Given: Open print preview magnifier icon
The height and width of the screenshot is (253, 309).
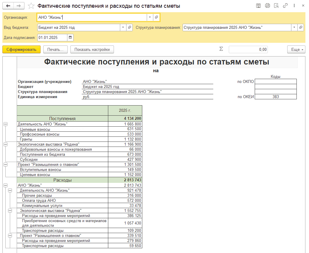Looking at the screenshot, I should click(276, 6).
